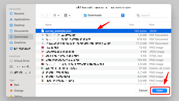The height and width of the screenshot is (101, 179).
Task: Click the iCloud Drive cloud icon
Action: [x=11, y=61]
